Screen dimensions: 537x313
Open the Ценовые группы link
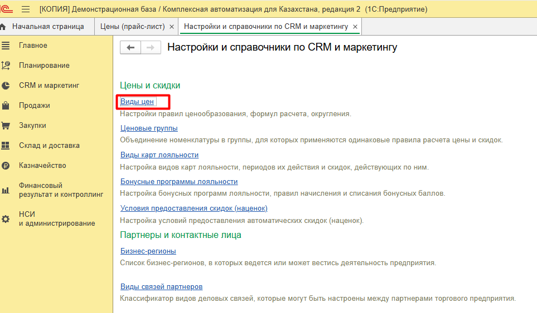149,128
